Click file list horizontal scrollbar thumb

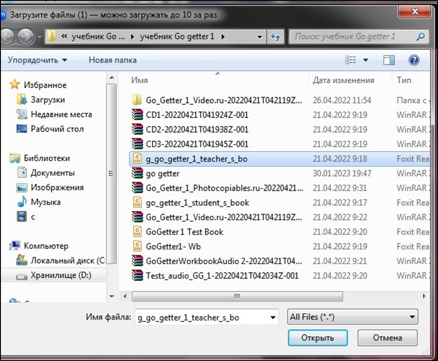click(x=237, y=296)
